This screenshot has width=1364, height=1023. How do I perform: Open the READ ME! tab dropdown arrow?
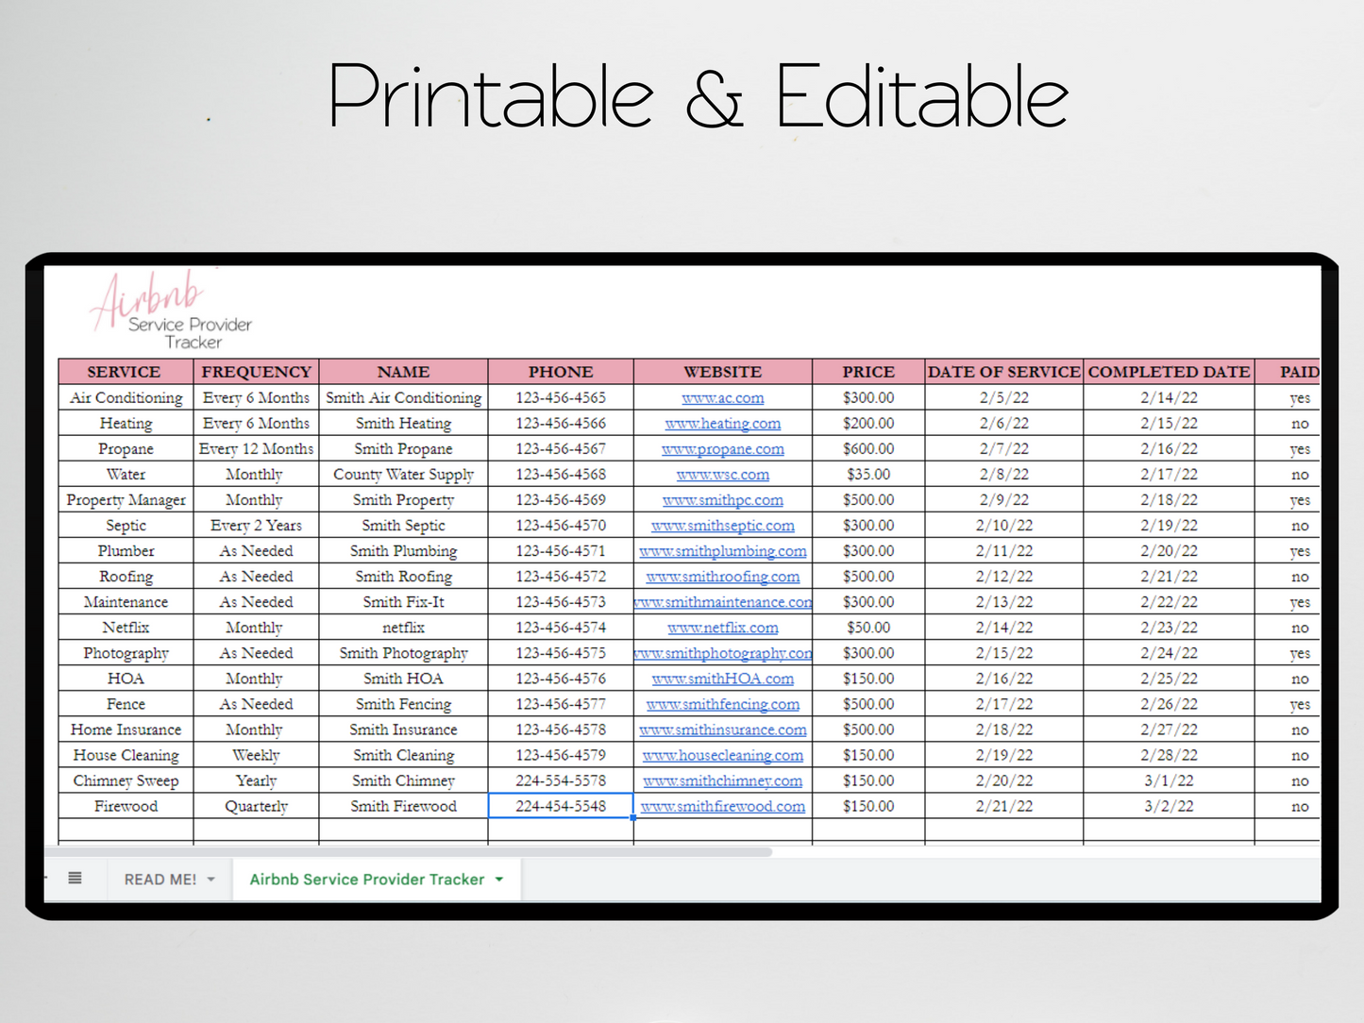pos(211,880)
